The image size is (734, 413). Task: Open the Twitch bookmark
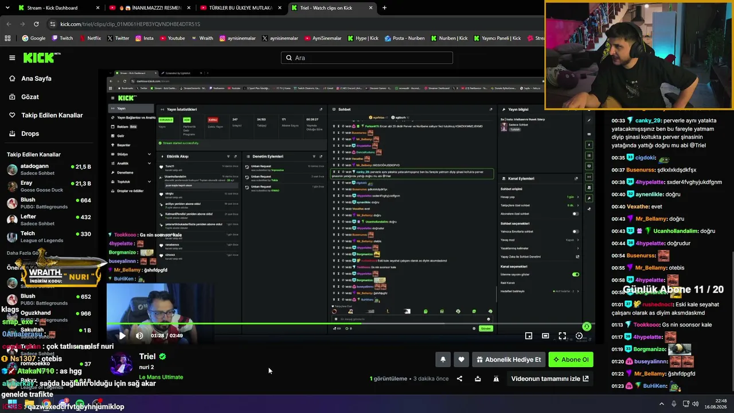63,38
